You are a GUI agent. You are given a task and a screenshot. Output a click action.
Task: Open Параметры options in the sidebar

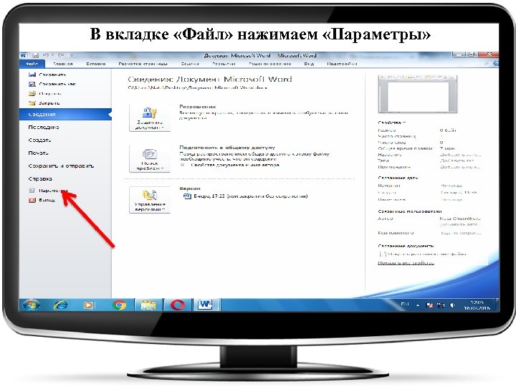[x=49, y=190]
